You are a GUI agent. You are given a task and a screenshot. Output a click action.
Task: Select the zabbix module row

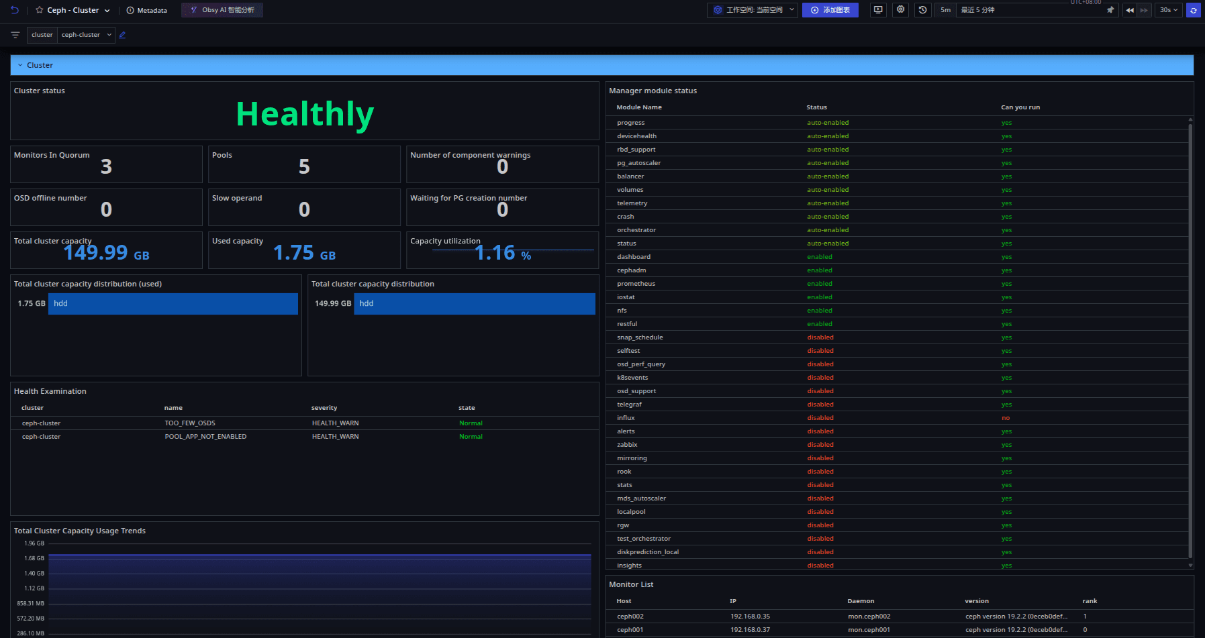(x=897, y=445)
